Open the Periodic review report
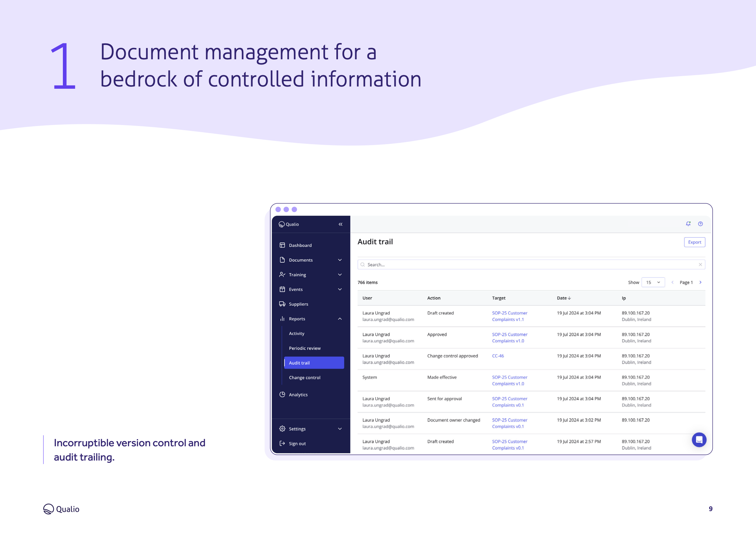Image resolution: width=756 pixels, height=536 pixels. [x=304, y=348]
